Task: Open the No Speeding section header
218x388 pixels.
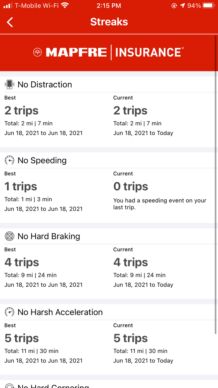Action: coord(42,160)
